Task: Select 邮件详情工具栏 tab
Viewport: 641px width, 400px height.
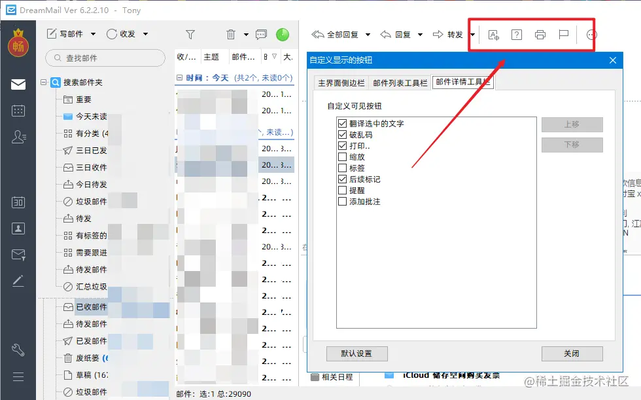Action: pos(463,82)
